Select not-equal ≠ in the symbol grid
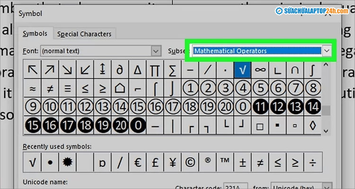Screen dimensions: 355x189 point(50,88)
